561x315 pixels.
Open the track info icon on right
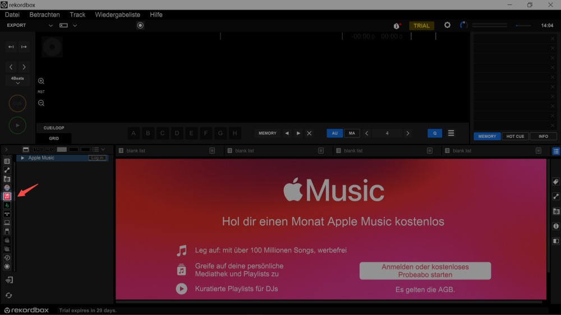pyautogui.click(x=555, y=226)
